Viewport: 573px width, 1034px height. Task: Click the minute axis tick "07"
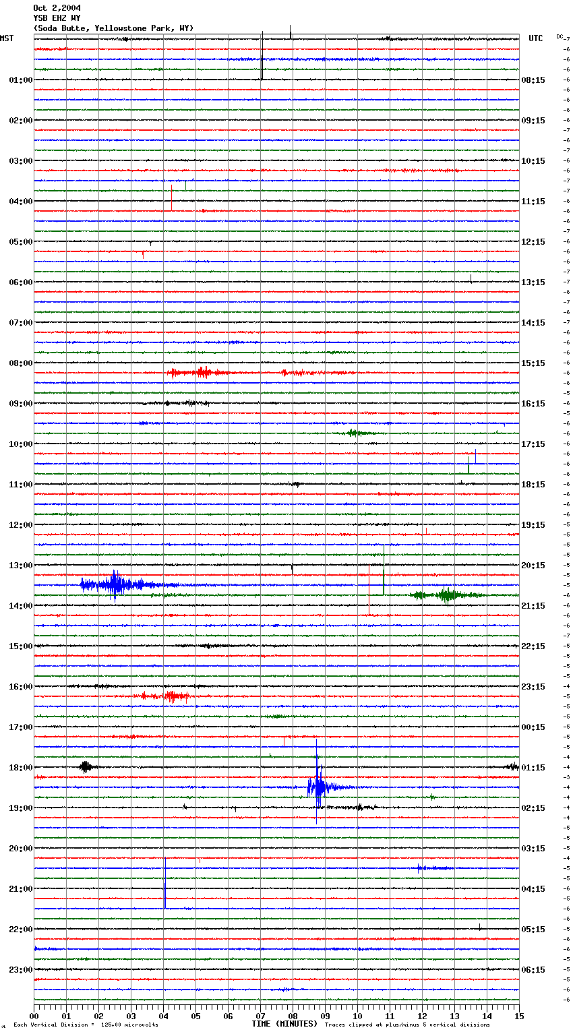tap(260, 1016)
